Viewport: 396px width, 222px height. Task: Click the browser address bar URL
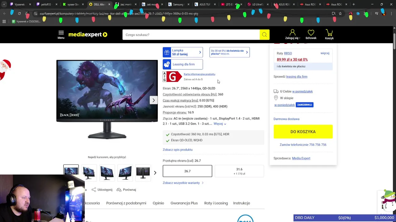119,14
